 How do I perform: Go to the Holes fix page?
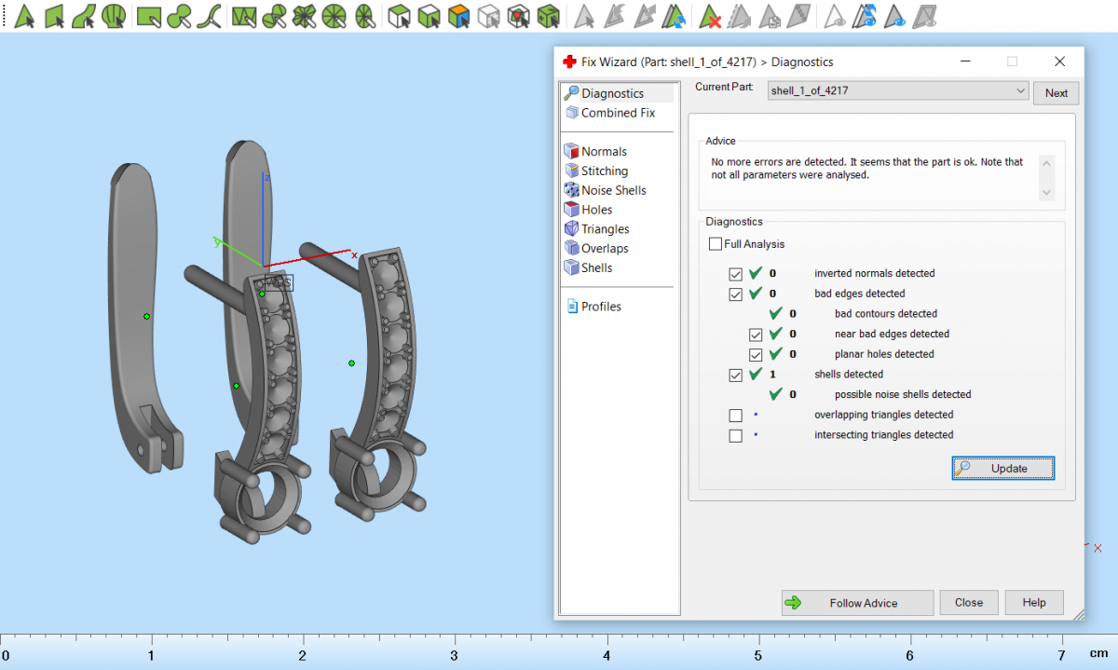point(596,210)
